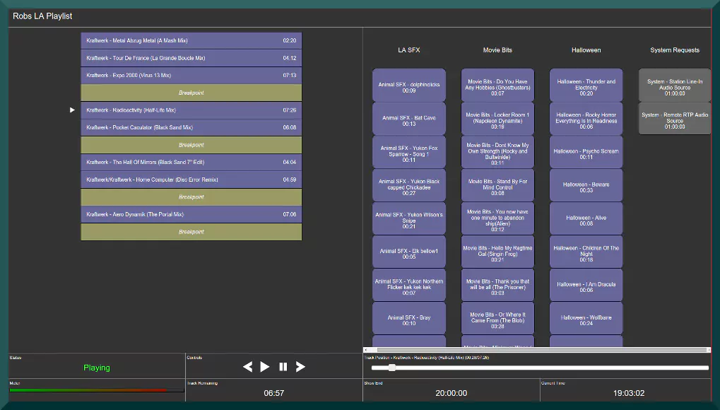Trigger Animal SFX - Yukon Black capped Chickadee
Image resolution: width=720 pixels, height=410 pixels.
pyautogui.click(x=408, y=185)
